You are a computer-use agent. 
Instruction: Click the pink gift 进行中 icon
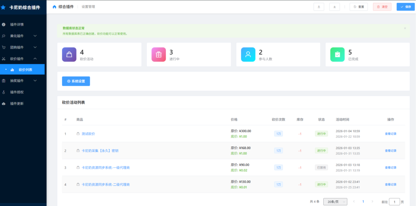(158, 54)
